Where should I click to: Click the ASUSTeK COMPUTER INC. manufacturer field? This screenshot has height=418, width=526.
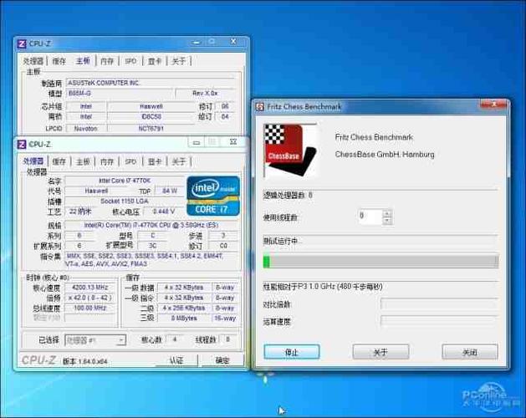tap(151, 83)
